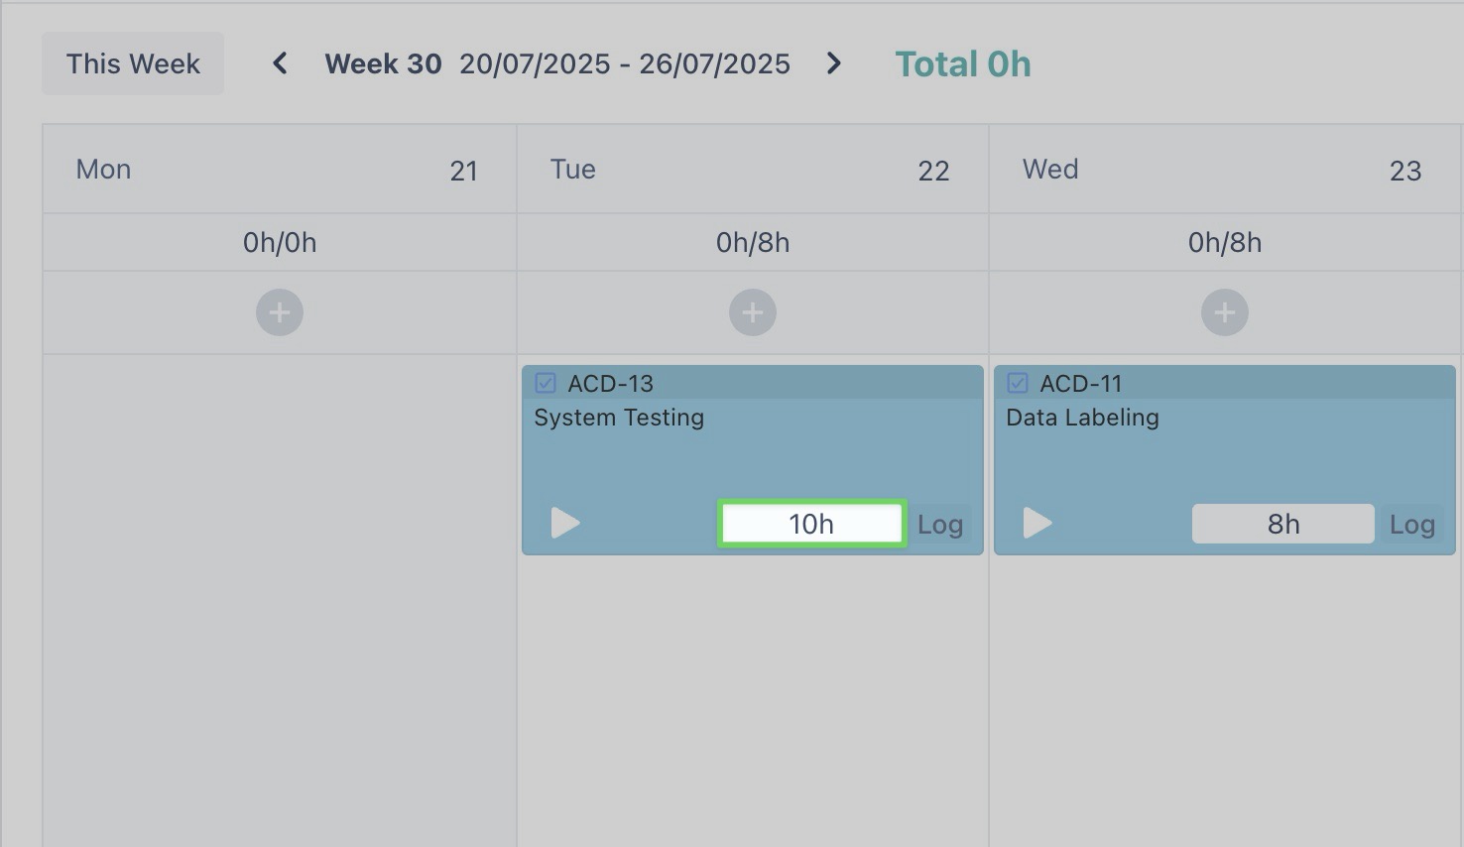Click the plus icon under Tuesday

point(753,313)
